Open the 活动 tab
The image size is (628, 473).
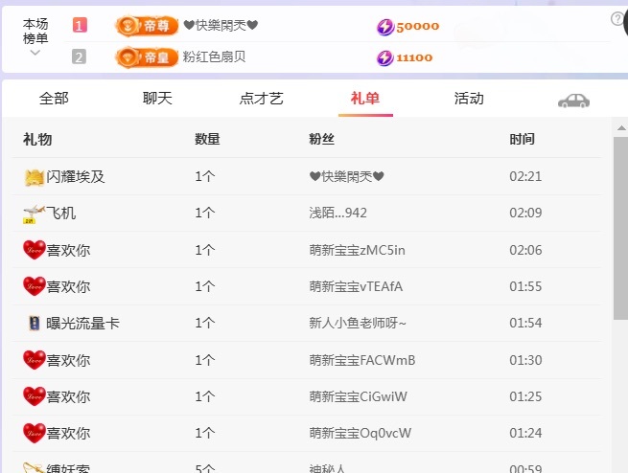(x=469, y=99)
